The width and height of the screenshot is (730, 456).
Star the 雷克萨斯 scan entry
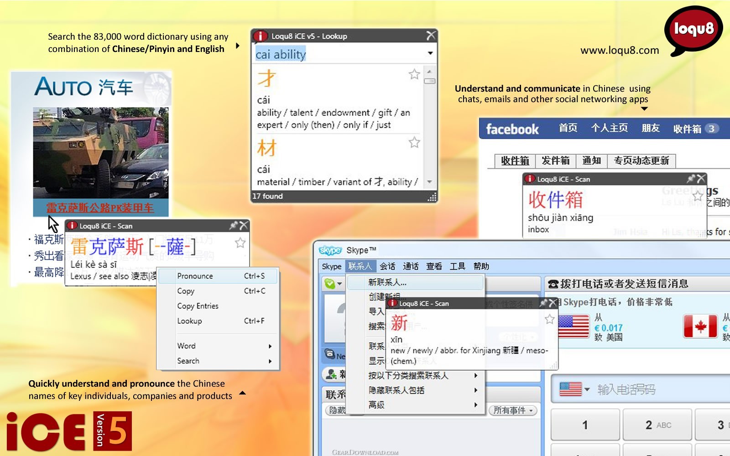[240, 243]
